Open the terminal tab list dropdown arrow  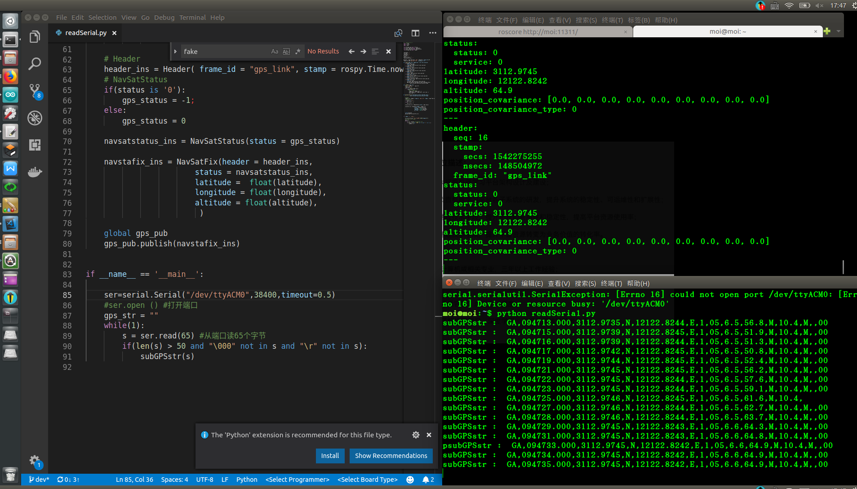tap(839, 31)
